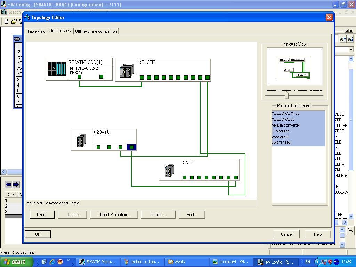Click the Online button

(x=42, y=215)
